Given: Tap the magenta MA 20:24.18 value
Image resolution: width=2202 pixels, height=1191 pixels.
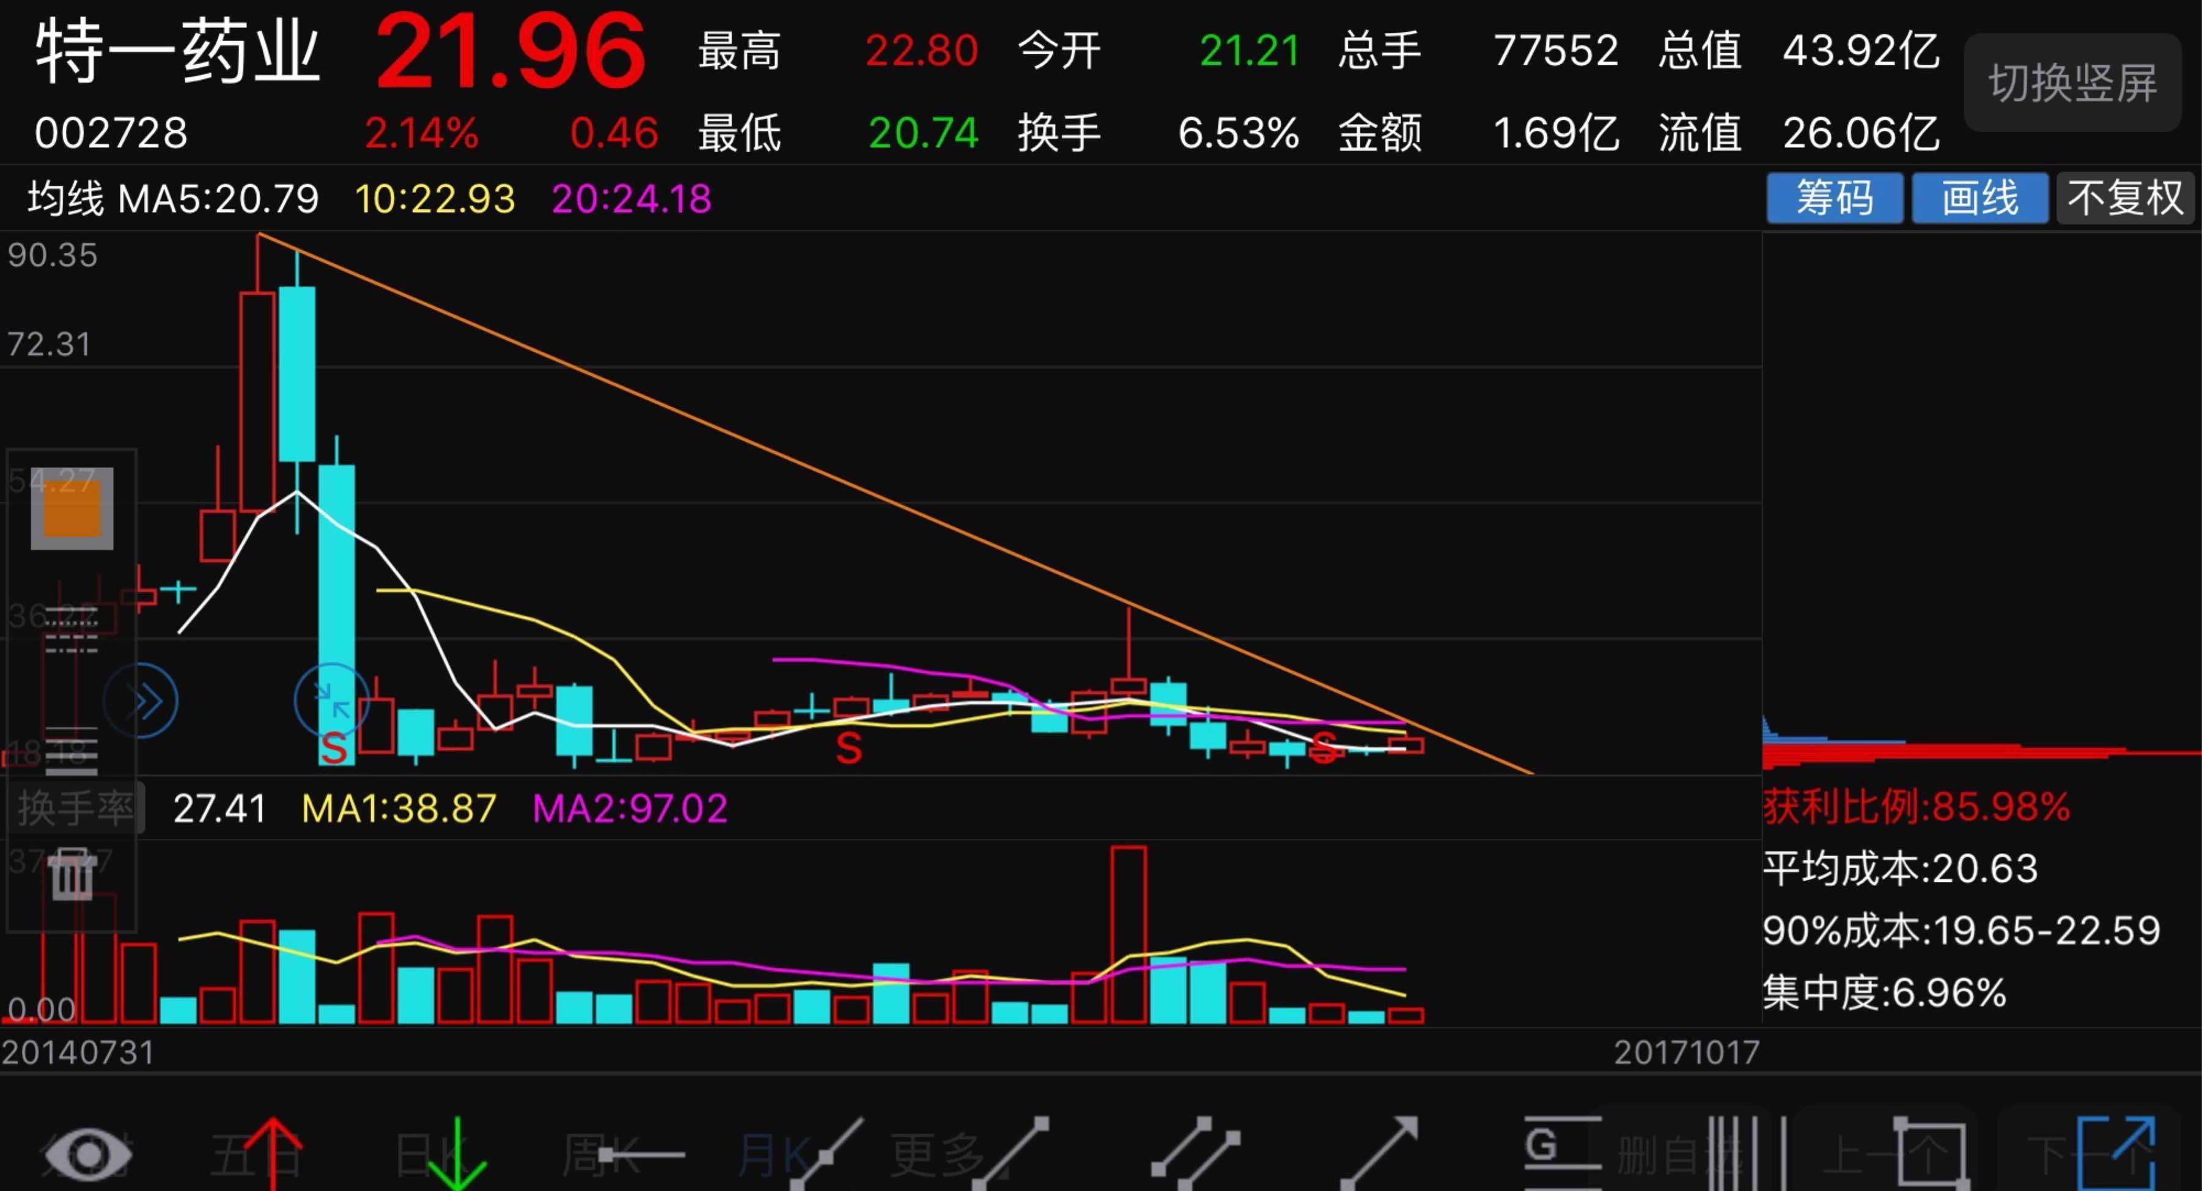Looking at the screenshot, I should point(632,199).
